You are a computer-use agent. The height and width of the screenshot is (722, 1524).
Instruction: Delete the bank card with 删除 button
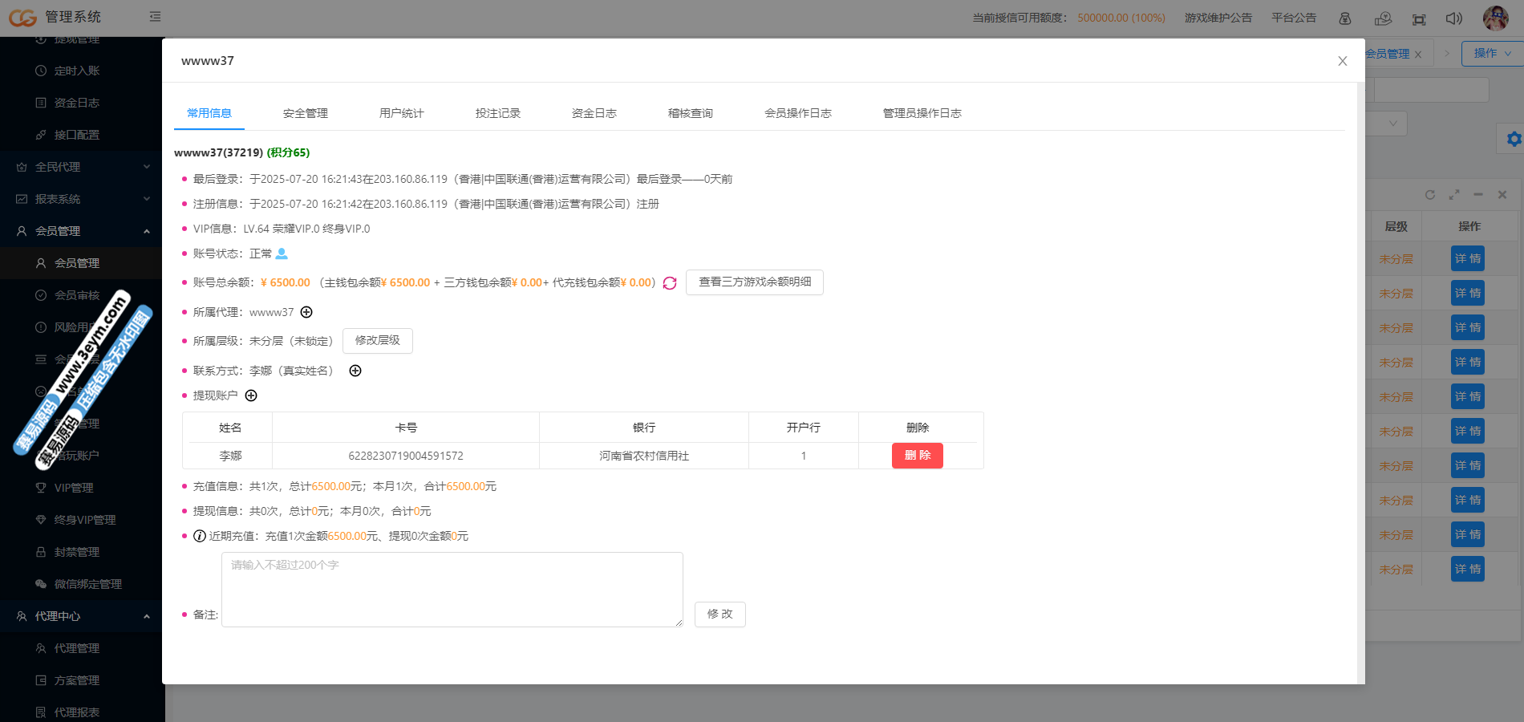click(x=917, y=456)
